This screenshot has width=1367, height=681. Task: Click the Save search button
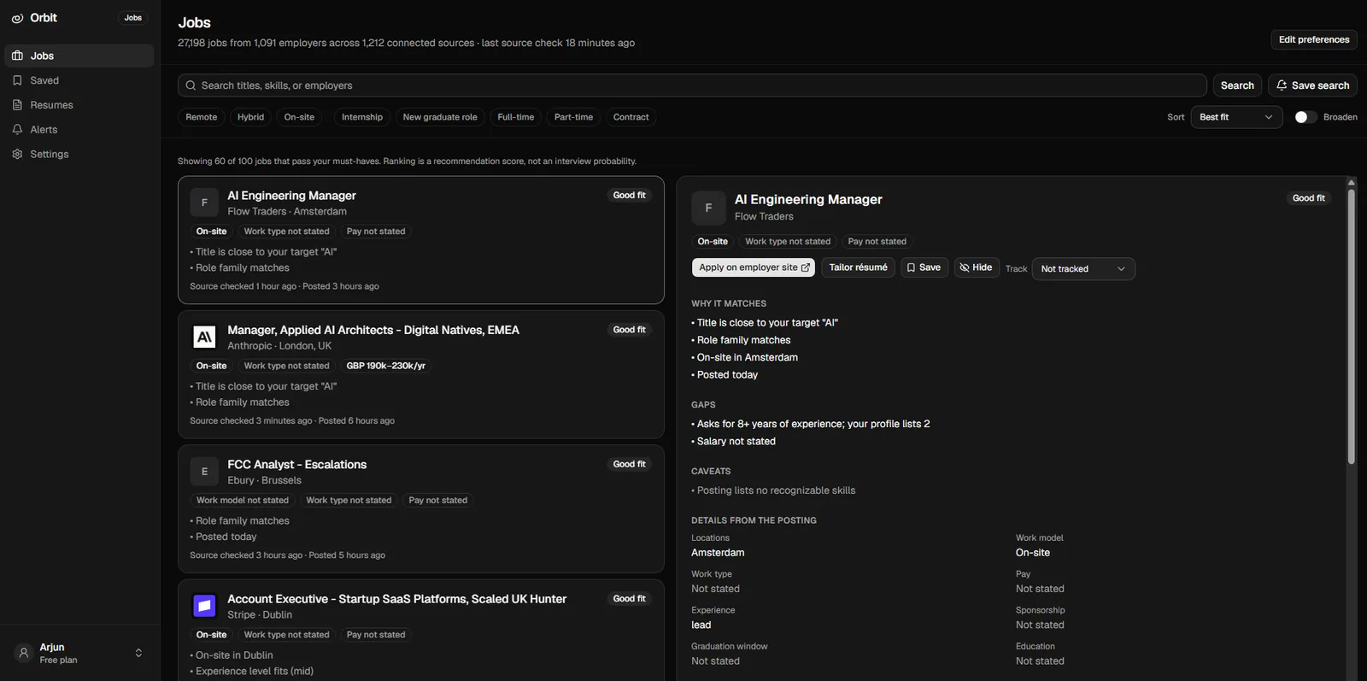[x=1312, y=85]
